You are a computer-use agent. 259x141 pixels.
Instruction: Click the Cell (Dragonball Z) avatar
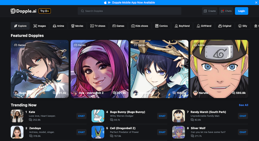(98, 132)
